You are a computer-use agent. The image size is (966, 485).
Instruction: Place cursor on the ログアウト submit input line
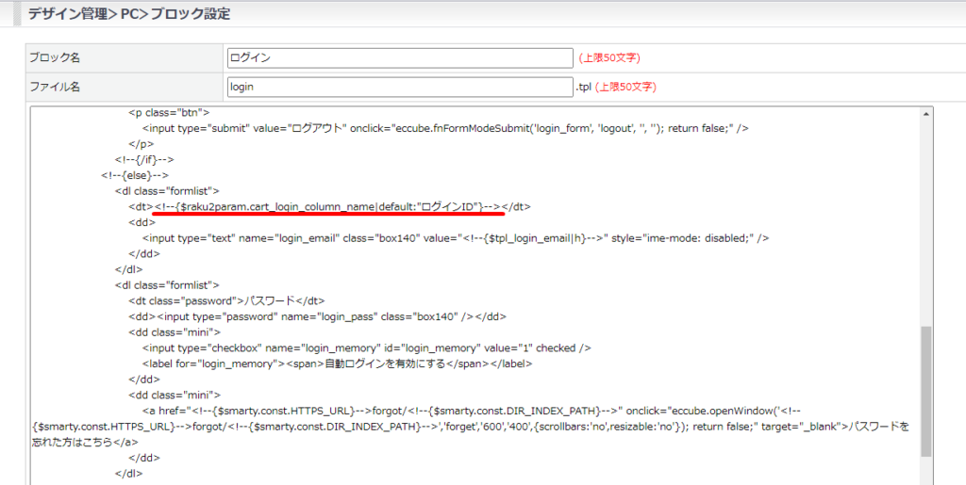click(445, 128)
